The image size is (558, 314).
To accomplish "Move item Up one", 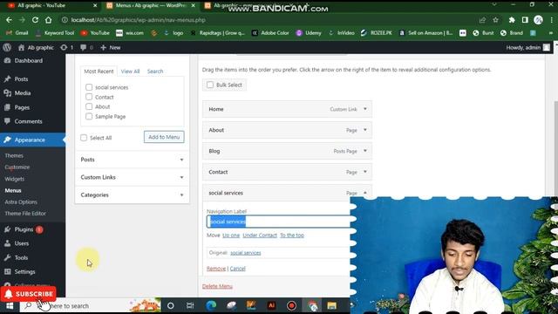I will (231, 235).
